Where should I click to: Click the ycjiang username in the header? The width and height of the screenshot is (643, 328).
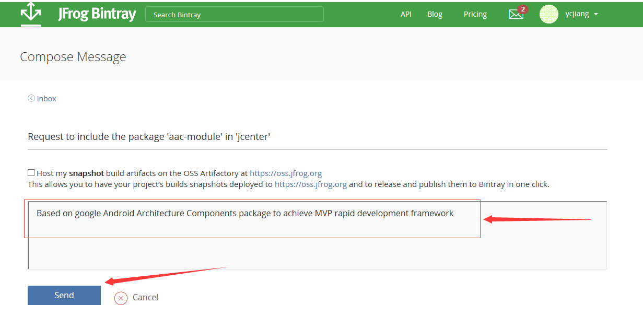click(577, 14)
